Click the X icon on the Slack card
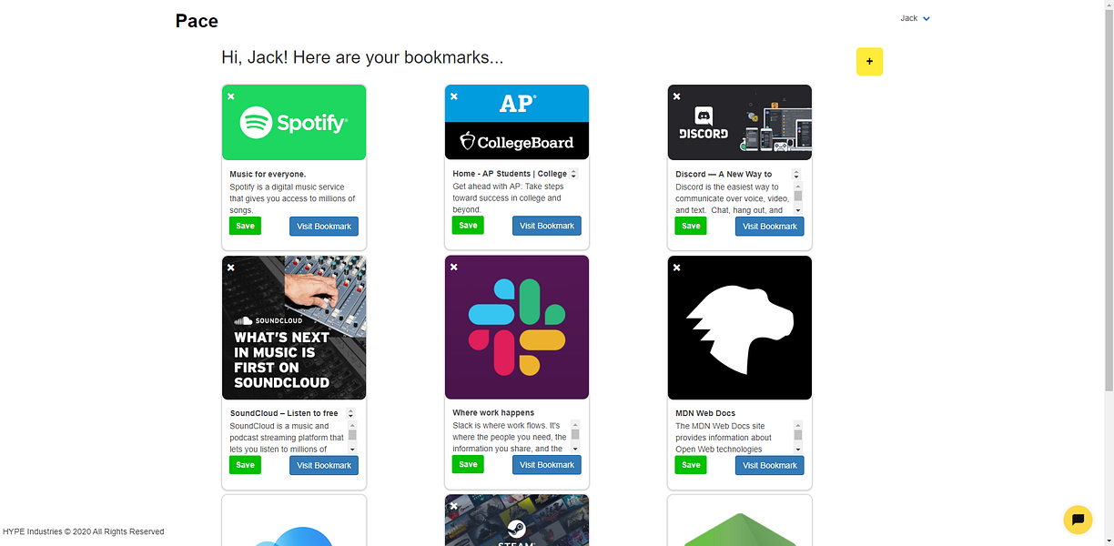The height and width of the screenshot is (546, 1114). [454, 267]
